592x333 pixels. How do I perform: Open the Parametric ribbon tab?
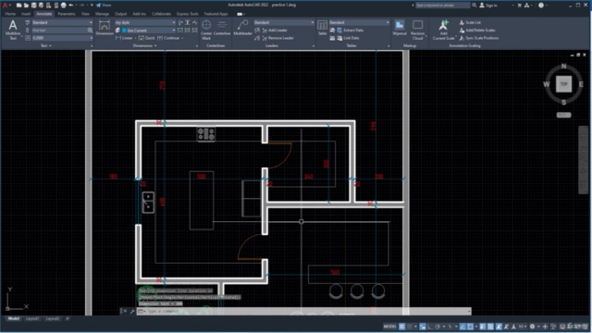coord(67,14)
